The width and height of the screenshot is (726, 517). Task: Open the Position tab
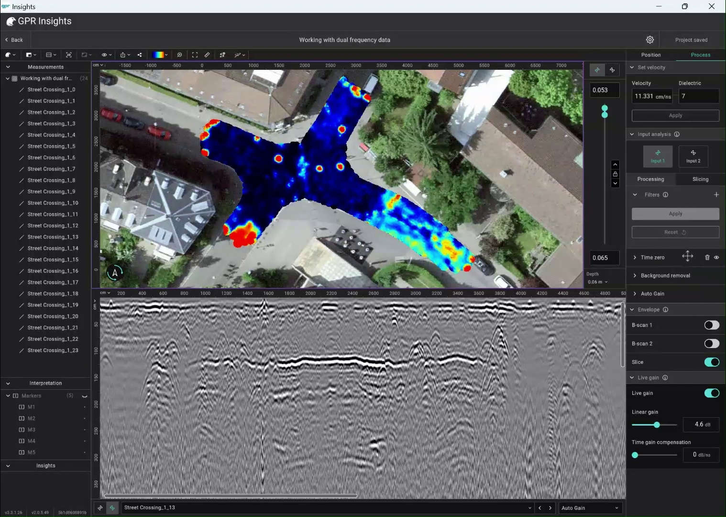[650, 55]
